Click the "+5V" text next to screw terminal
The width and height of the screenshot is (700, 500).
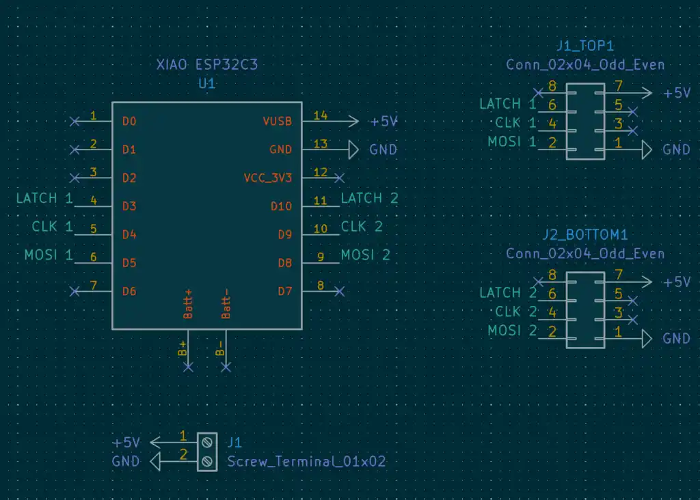[126, 443]
